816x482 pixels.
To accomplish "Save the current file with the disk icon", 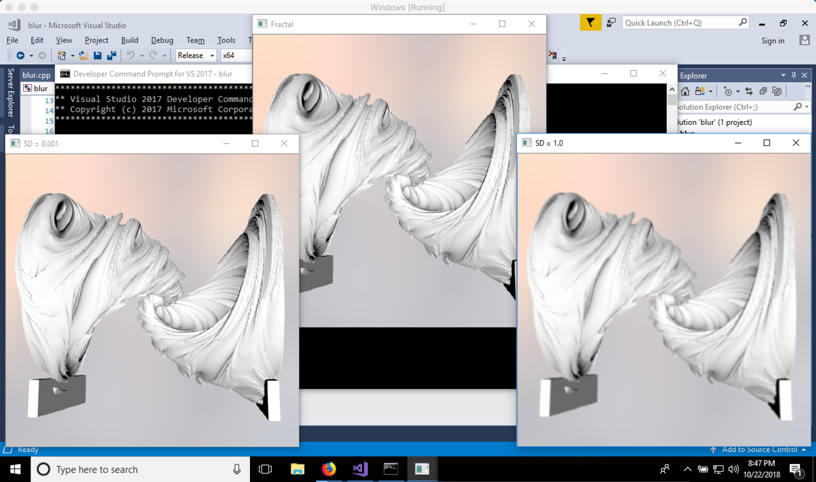I will click(x=98, y=55).
